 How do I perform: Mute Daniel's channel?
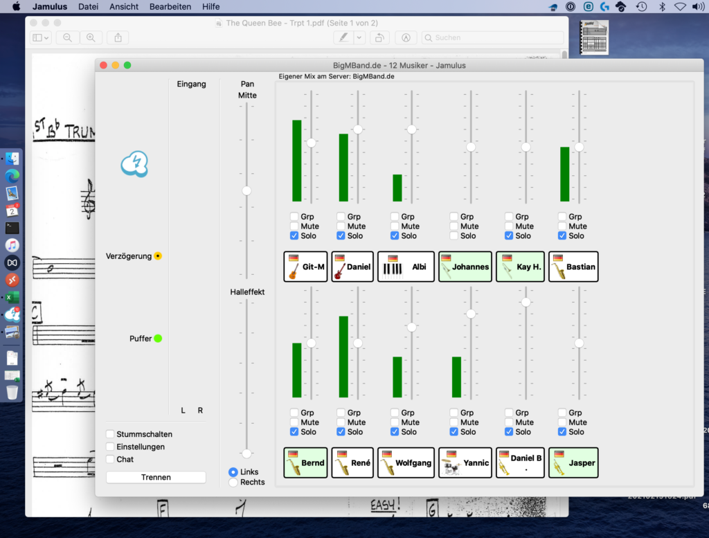point(341,226)
